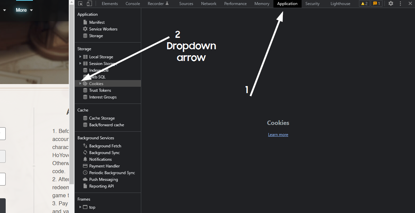Expand the top frame arrow
415x213 pixels.
pos(80,207)
